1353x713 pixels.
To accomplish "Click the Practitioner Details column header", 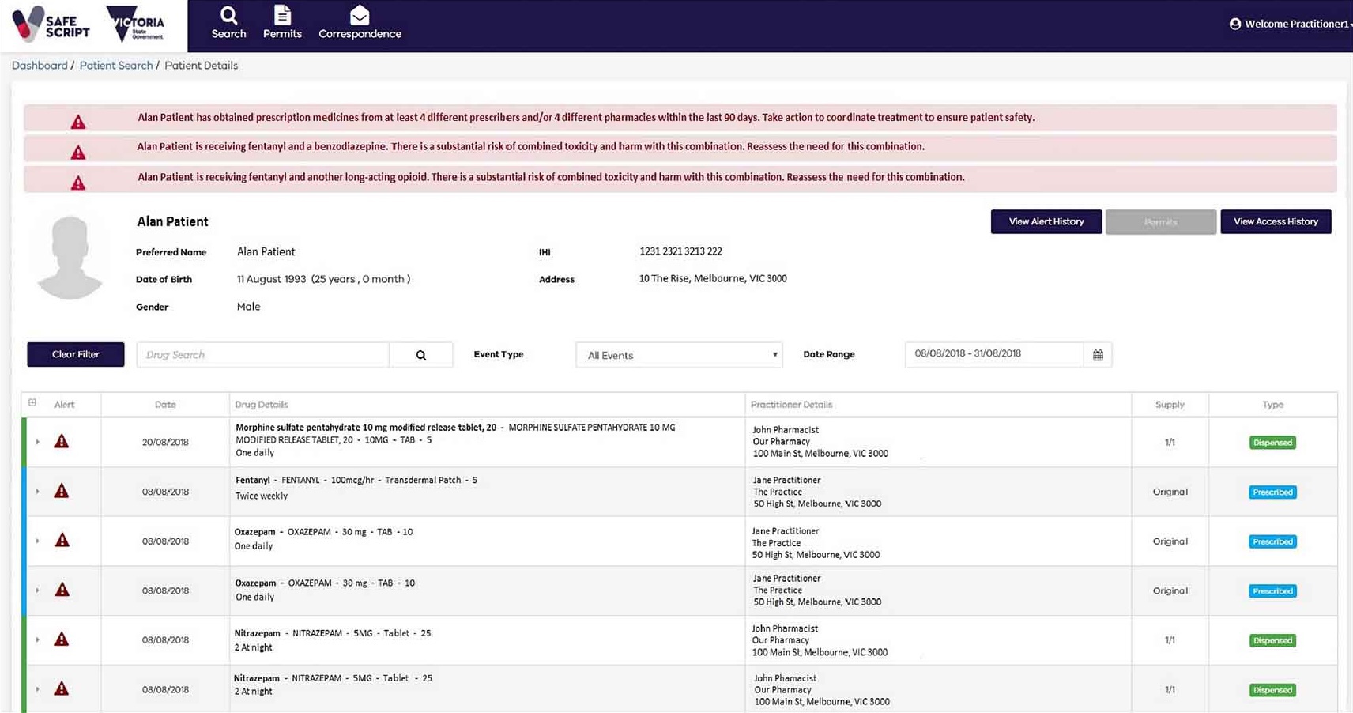I will (791, 405).
